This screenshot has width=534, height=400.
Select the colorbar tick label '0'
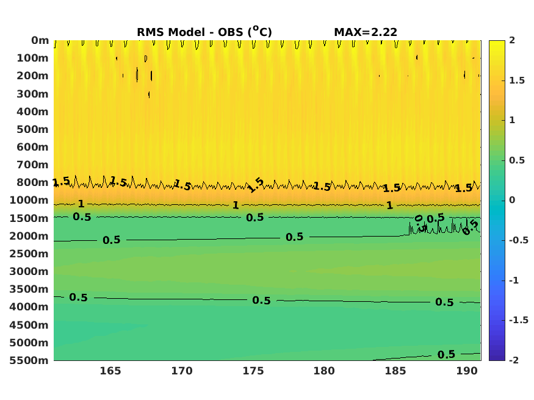pyautogui.click(x=512, y=200)
